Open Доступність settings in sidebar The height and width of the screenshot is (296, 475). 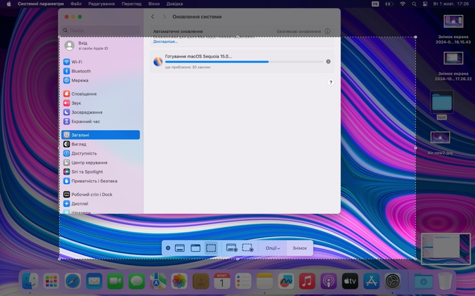coord(101,153)
